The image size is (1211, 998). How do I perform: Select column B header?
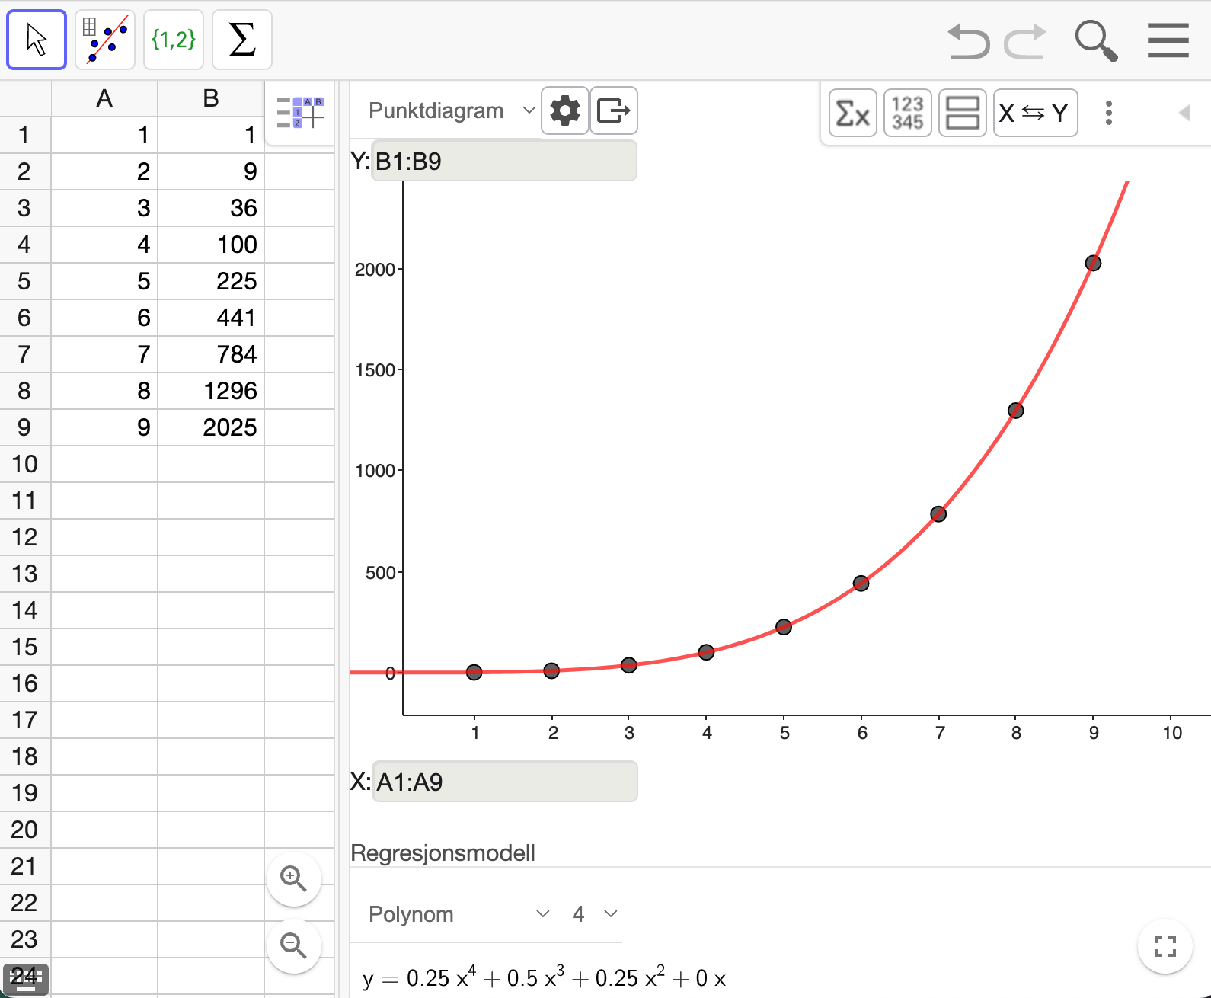pyautogui.click(x=211, y=98)
